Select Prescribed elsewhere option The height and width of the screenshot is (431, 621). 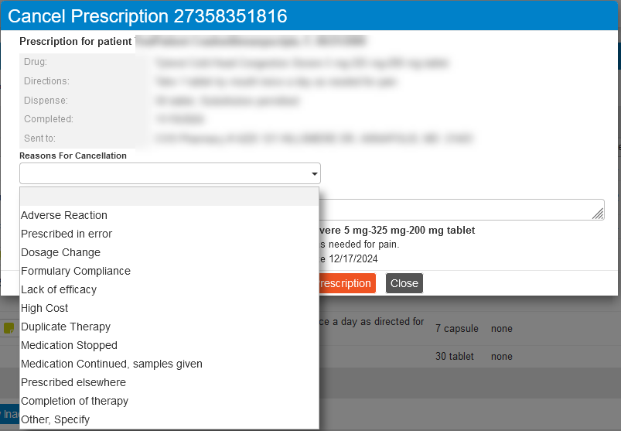[x=169, y=383]
